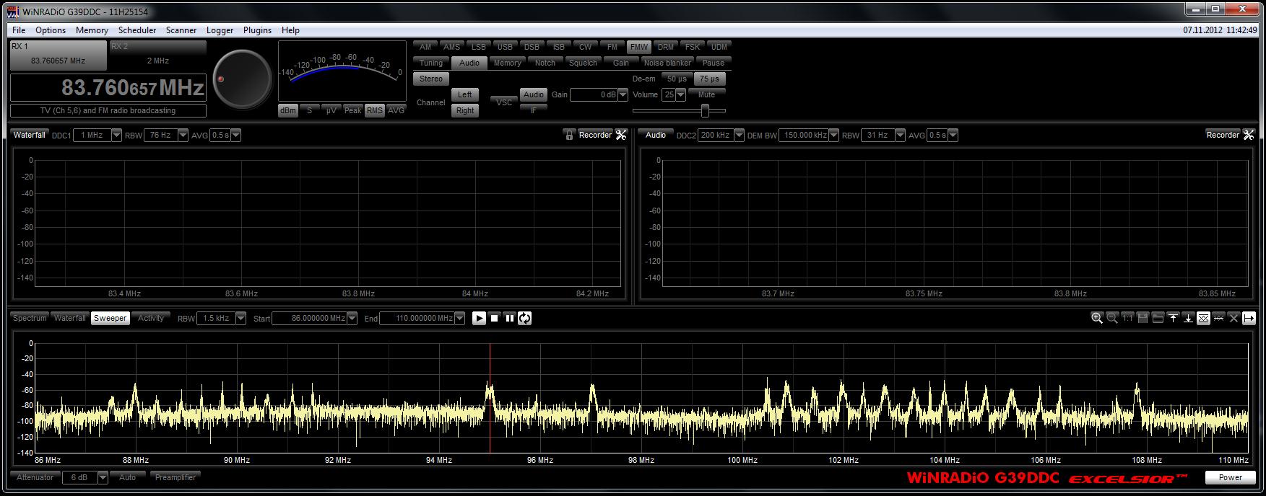Image resolution: width=1266 pixels, height=496 pixels.
Task: Select DRM demodulation mode
Action: coord(666,47)
